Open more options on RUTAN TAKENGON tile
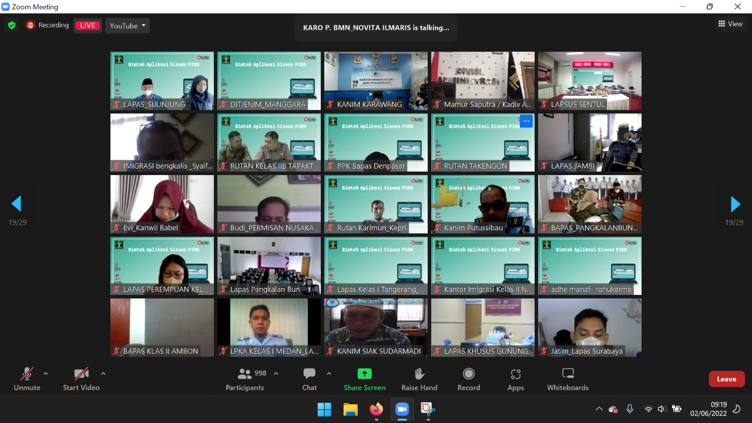The width and height of the screenshot is (752, 423). coord(526,122)
